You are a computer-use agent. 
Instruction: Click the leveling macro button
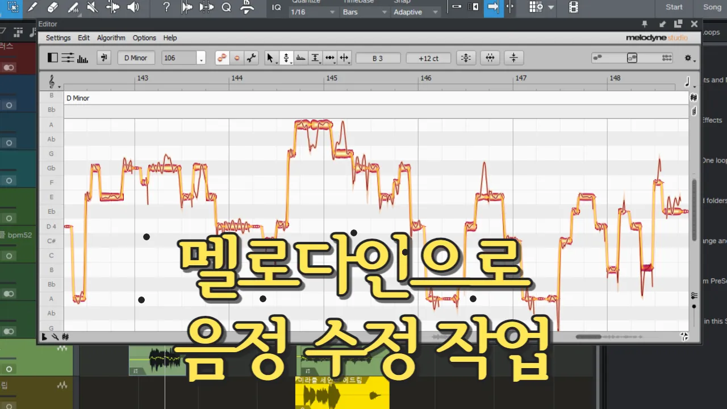click(513, 58)
